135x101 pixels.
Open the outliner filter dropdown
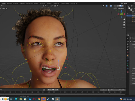132,6
